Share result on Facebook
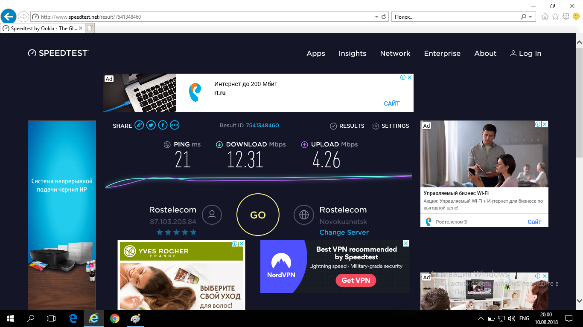The image size is (583, 327). coord(163,125)
